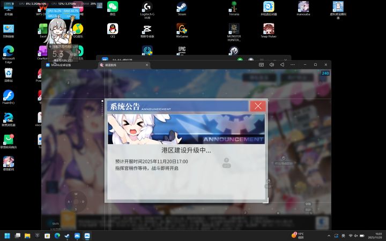Show hidden system tray icons
This screenshot has height=241, width=386.
tap(329, 236)
